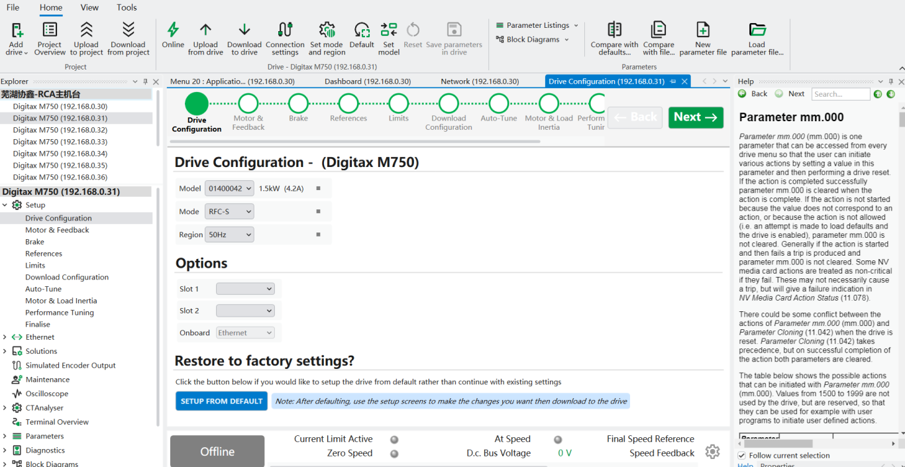The image size is (905, 467).
Task: Click the green Next button
Action: pos(695,117)
